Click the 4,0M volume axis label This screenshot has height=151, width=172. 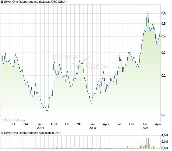coord(165,135)
